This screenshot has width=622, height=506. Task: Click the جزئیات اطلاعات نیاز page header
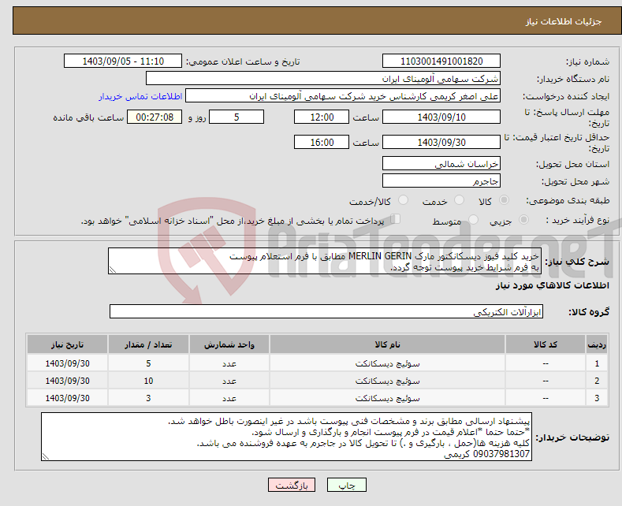pyautogui.click(x=564, y=21)
